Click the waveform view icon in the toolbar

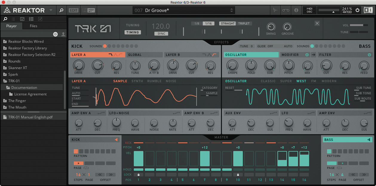point(275,10)
